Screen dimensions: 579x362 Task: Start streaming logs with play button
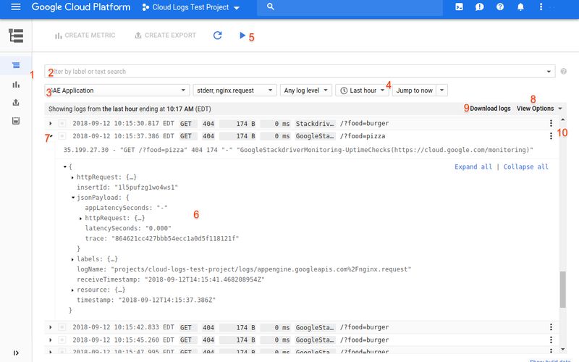pyautogui.click(x=242, y=35)
